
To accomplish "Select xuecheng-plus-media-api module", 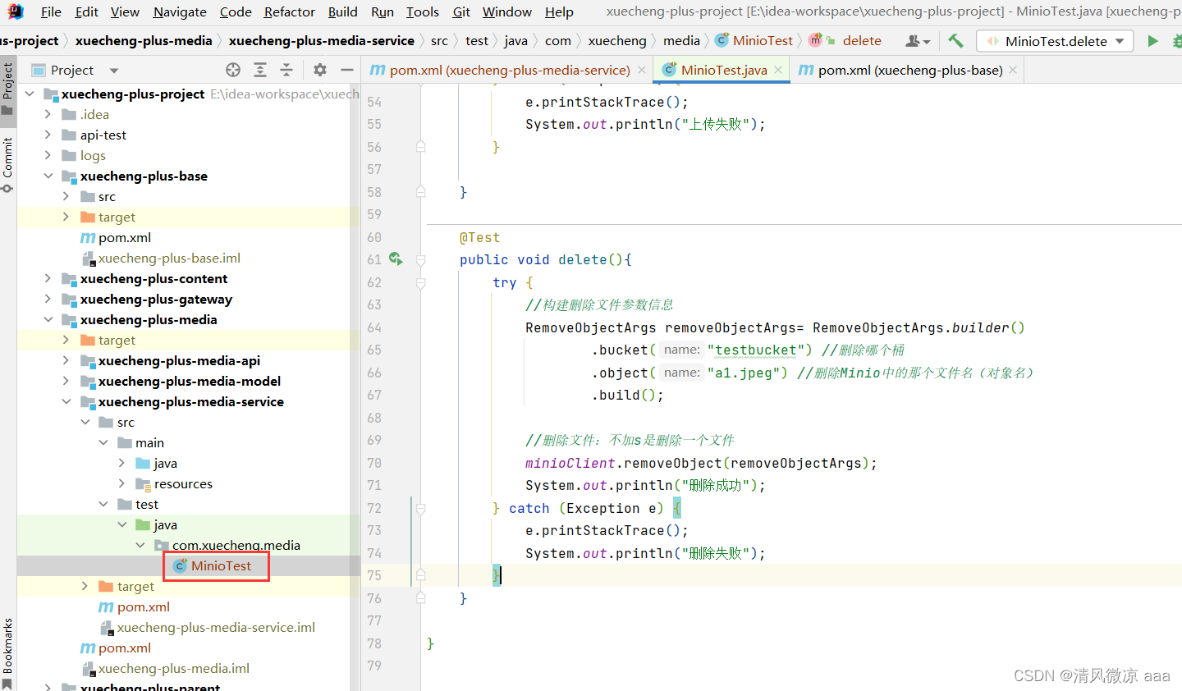I will 179,360.
